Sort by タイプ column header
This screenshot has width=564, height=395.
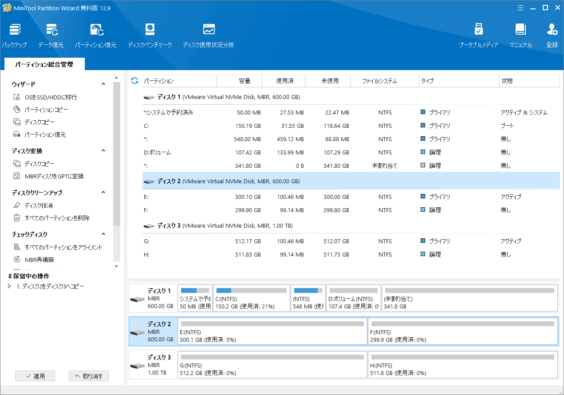(459, 81)
